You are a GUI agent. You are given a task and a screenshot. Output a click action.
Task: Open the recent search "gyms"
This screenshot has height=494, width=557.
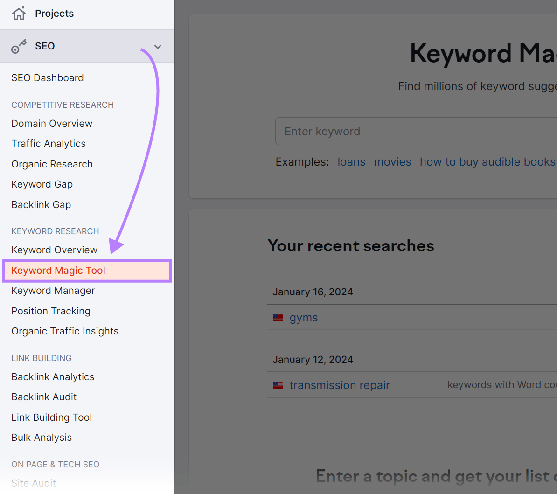pos(303,317)
